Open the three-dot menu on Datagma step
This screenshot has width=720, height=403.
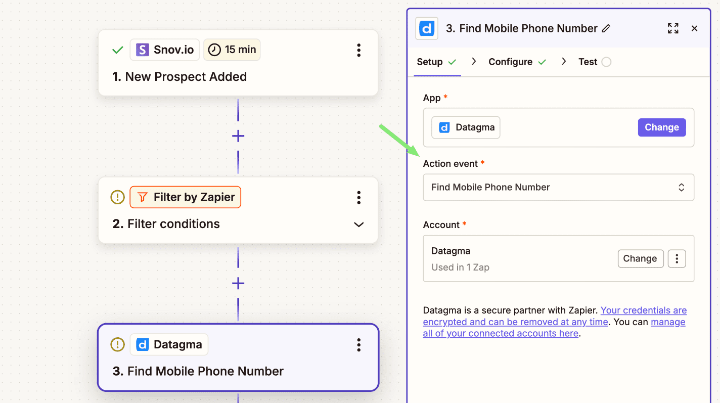pos(358,345)
